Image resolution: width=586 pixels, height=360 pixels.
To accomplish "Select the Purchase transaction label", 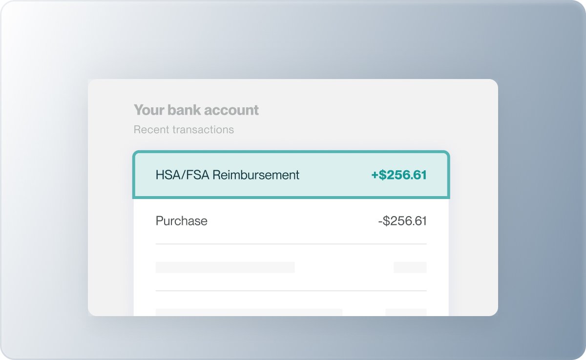I will [181, 221].
